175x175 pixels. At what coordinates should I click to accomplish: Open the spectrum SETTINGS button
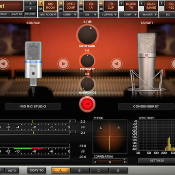pos(157,161)
